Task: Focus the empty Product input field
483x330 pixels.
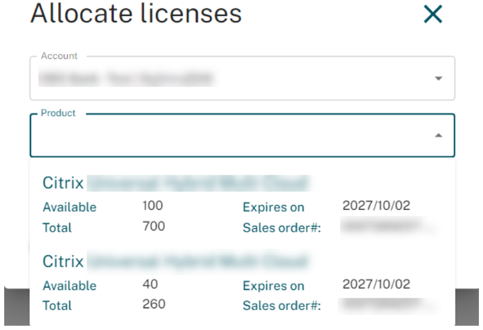Action: [x=229, y=136]
